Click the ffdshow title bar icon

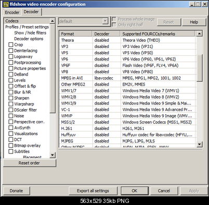(x=6, y=4)
